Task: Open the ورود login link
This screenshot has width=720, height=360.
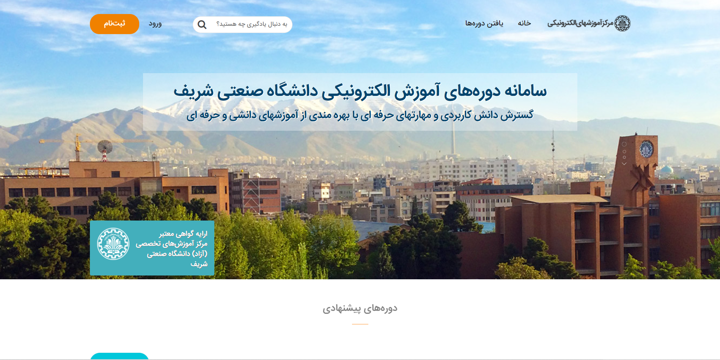Action: (x=155, y=24)
